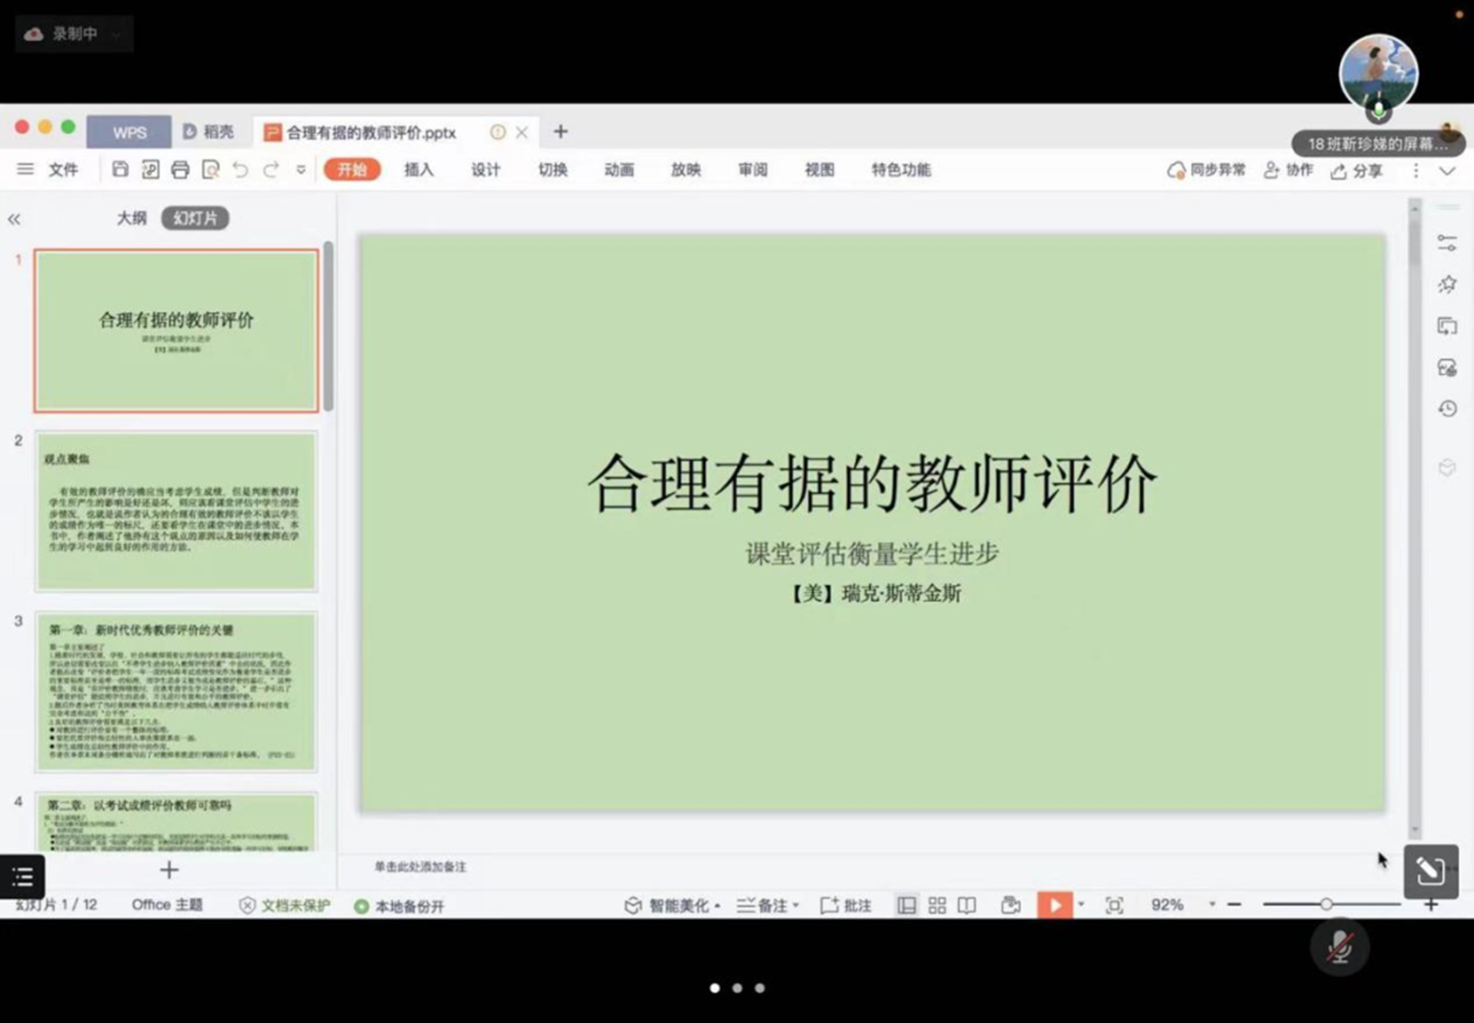Expand the slideshow play options arrow
This screenshot has width=1474, height=1023.
click(x=1081, y=904)
